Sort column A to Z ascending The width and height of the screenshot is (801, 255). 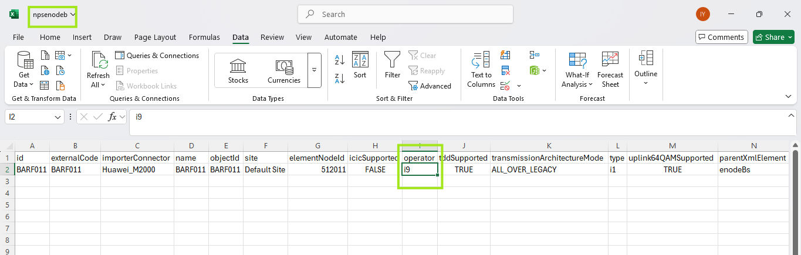pos(339,60)
